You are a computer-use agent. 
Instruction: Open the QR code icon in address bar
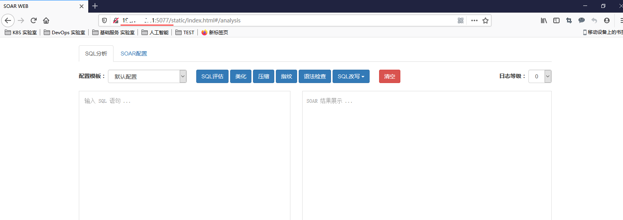[x=461, y=20]
